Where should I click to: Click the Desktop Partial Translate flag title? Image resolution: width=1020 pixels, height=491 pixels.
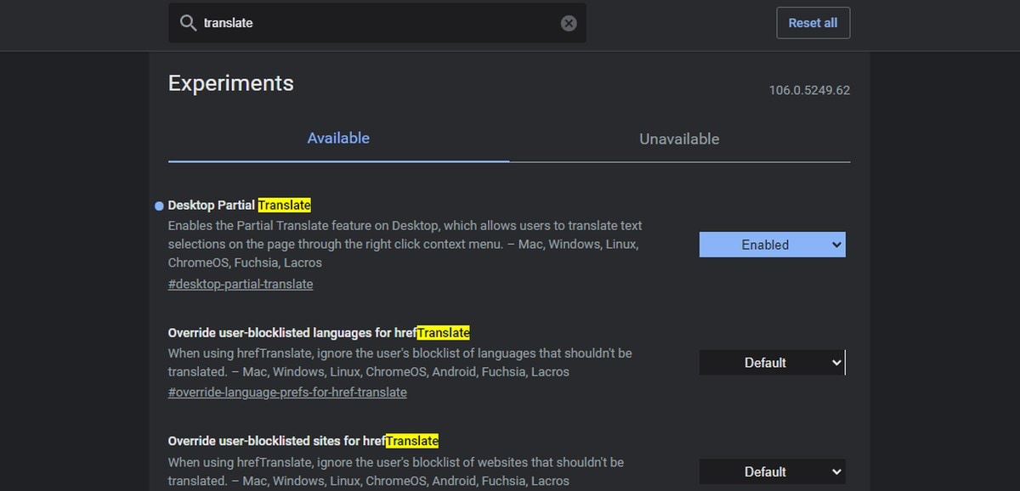point(239,206)
